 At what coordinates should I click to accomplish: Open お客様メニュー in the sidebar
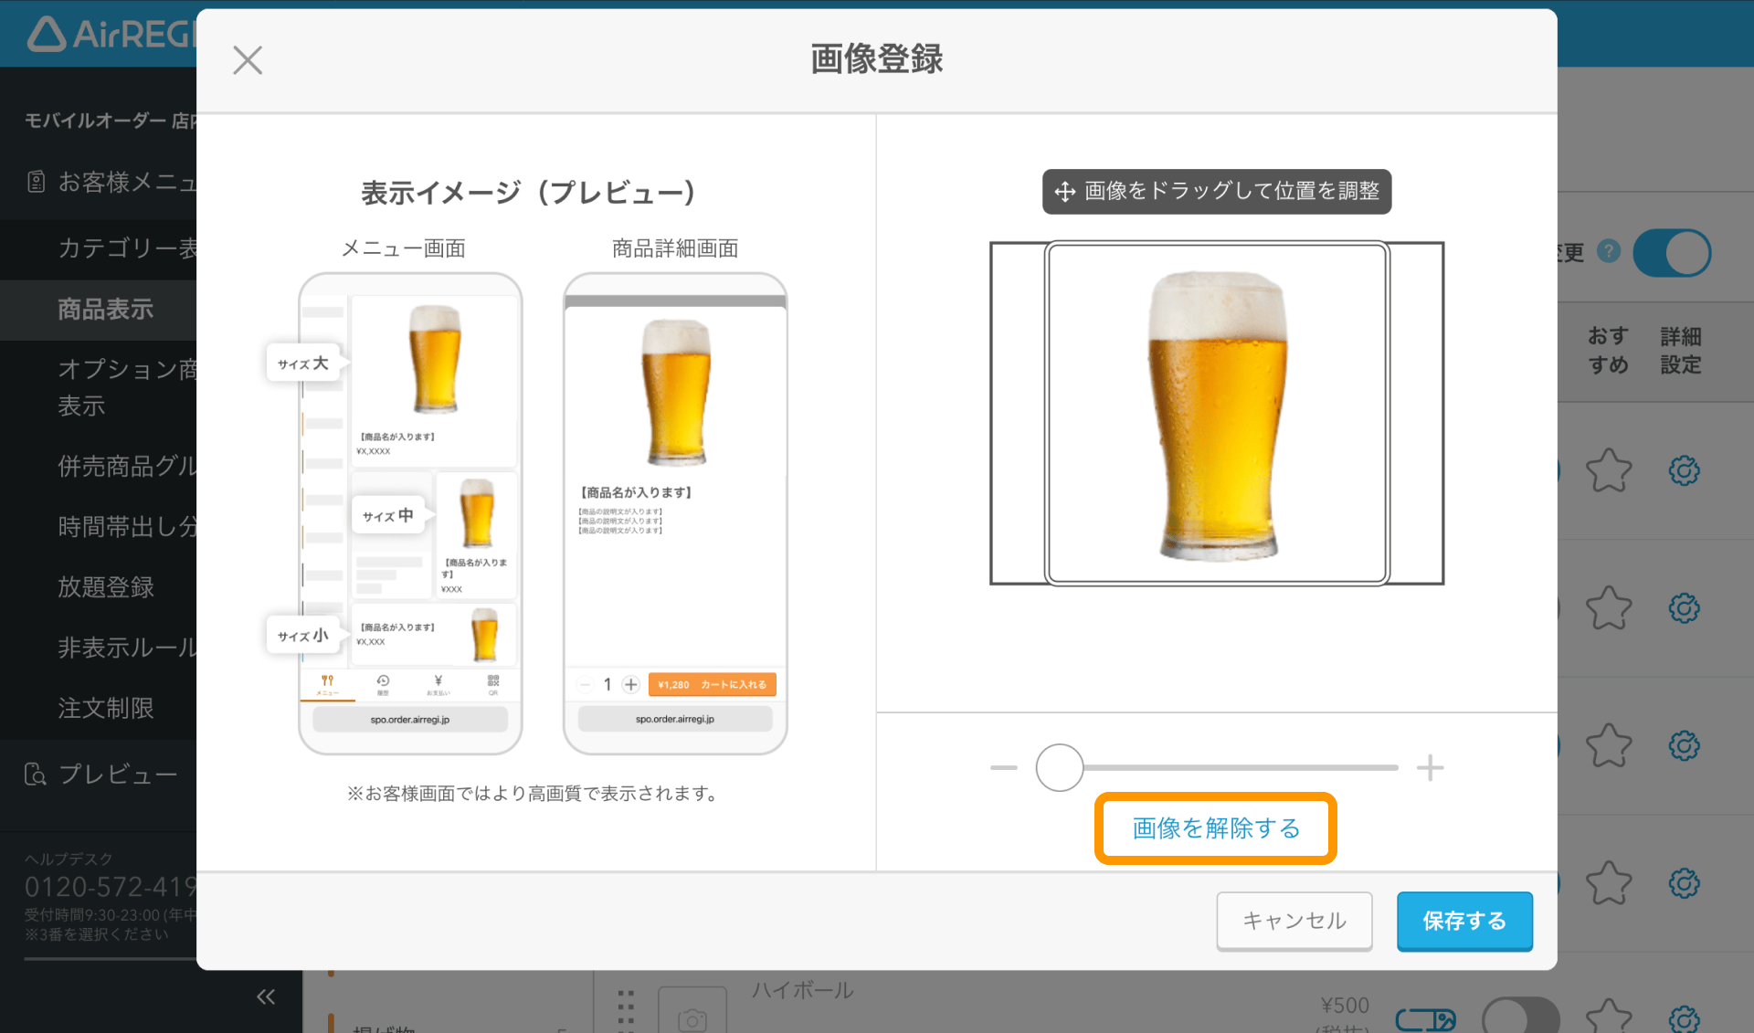110,183
